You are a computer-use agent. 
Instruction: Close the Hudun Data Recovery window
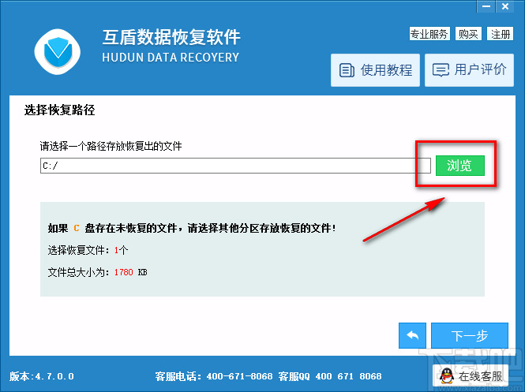click(505, 6)
